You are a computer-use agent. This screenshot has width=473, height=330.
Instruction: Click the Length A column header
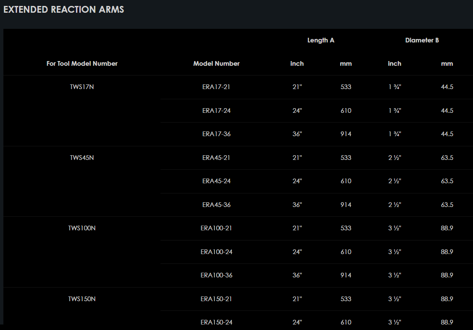click(x=321, y=40)
